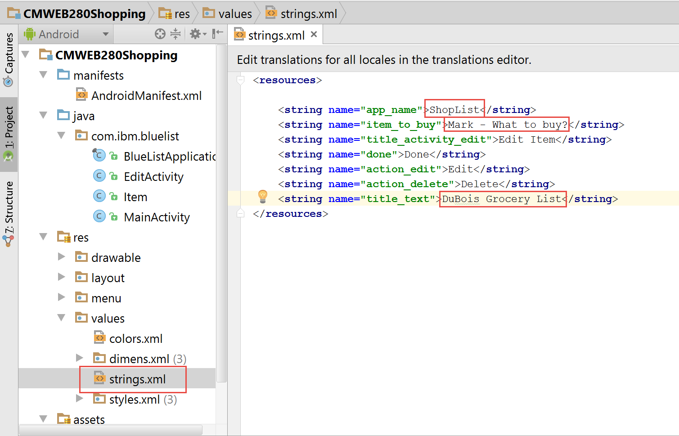Select the MainActivity class

(x=157, y=217)
